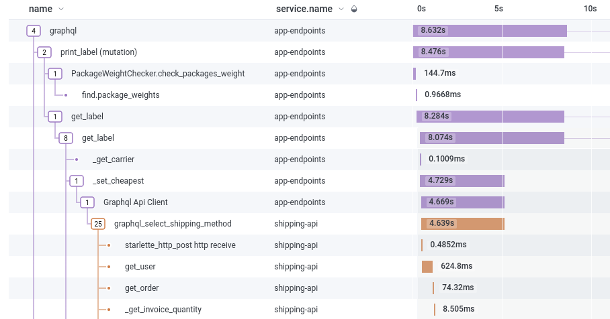The height and width of the screenshot is (319, 610).
Task: Click shipping-api service in graphql_select_shipping_method row
Action: 296,224
